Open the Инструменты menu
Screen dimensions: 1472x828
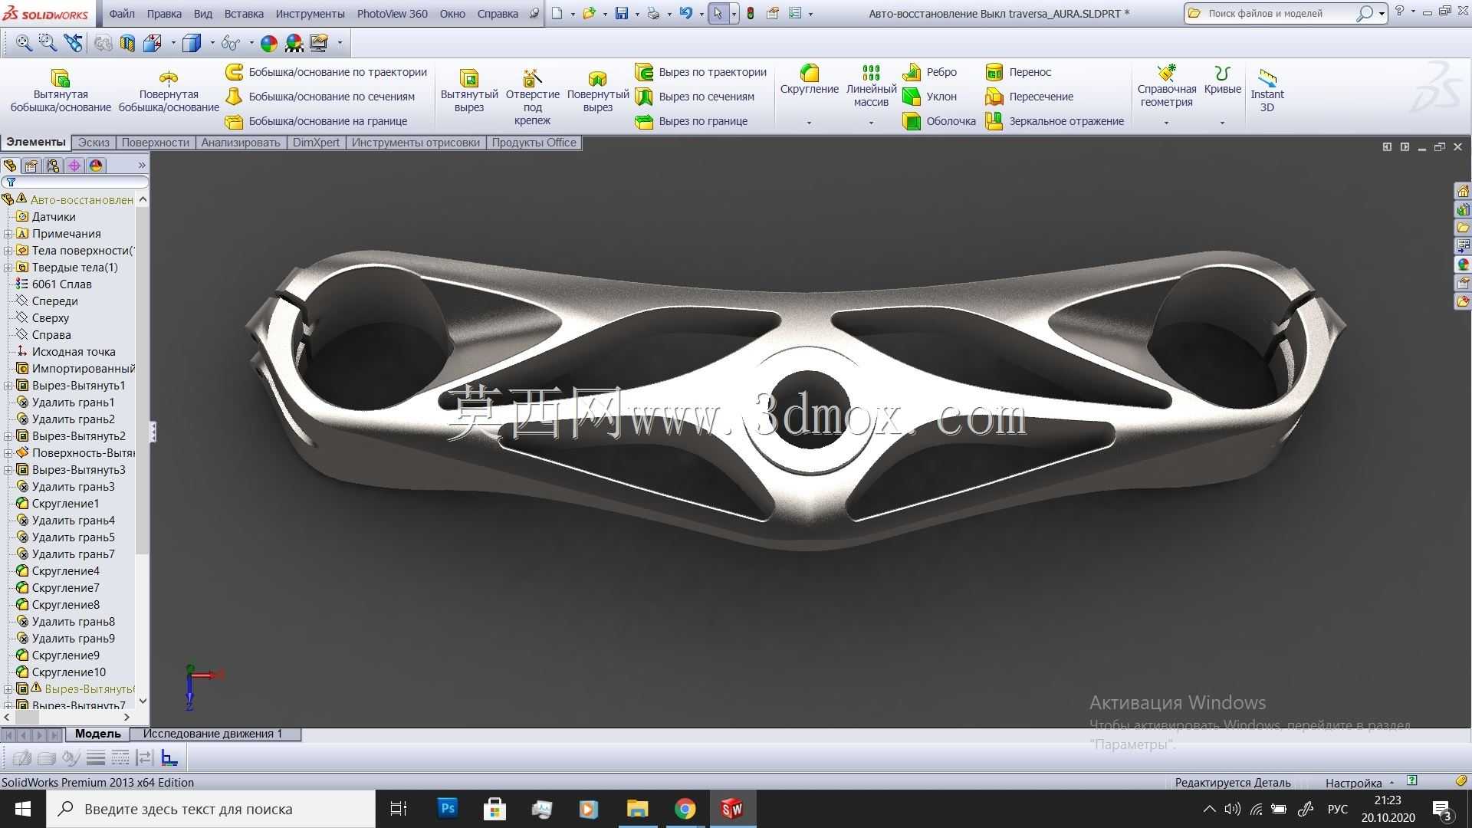click(x=310, y=14)
